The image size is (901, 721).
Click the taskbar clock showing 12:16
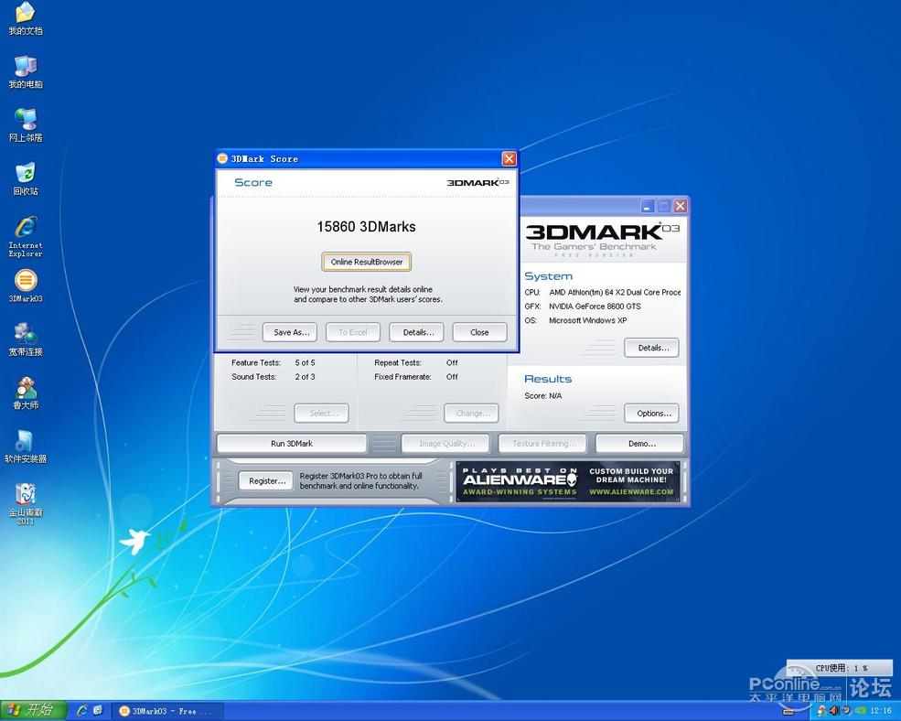[881, 711]
